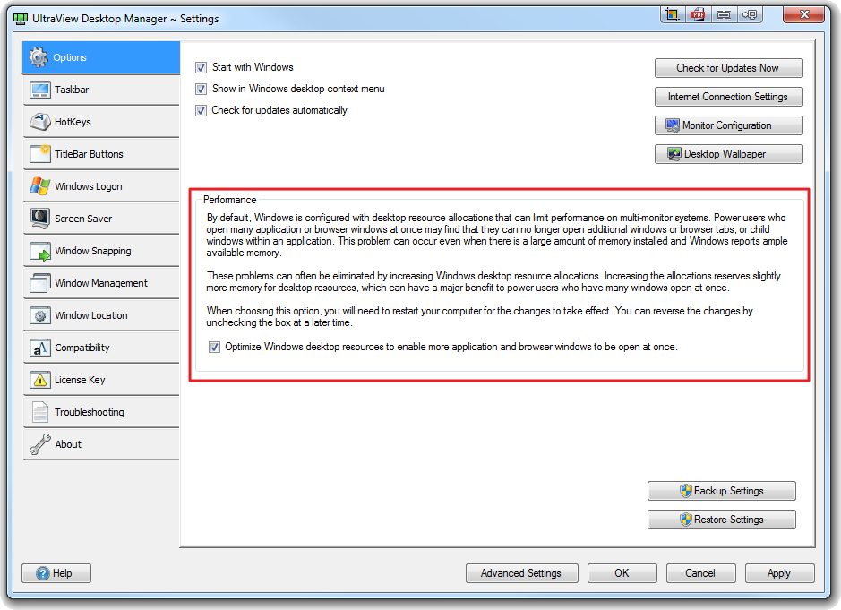Screen dimensions: 841x610
Task: Open Advanced Settings
Action: (522, 573)
